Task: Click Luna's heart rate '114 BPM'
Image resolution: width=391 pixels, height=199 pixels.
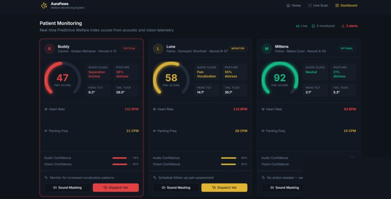Action: tap(241, 109)
